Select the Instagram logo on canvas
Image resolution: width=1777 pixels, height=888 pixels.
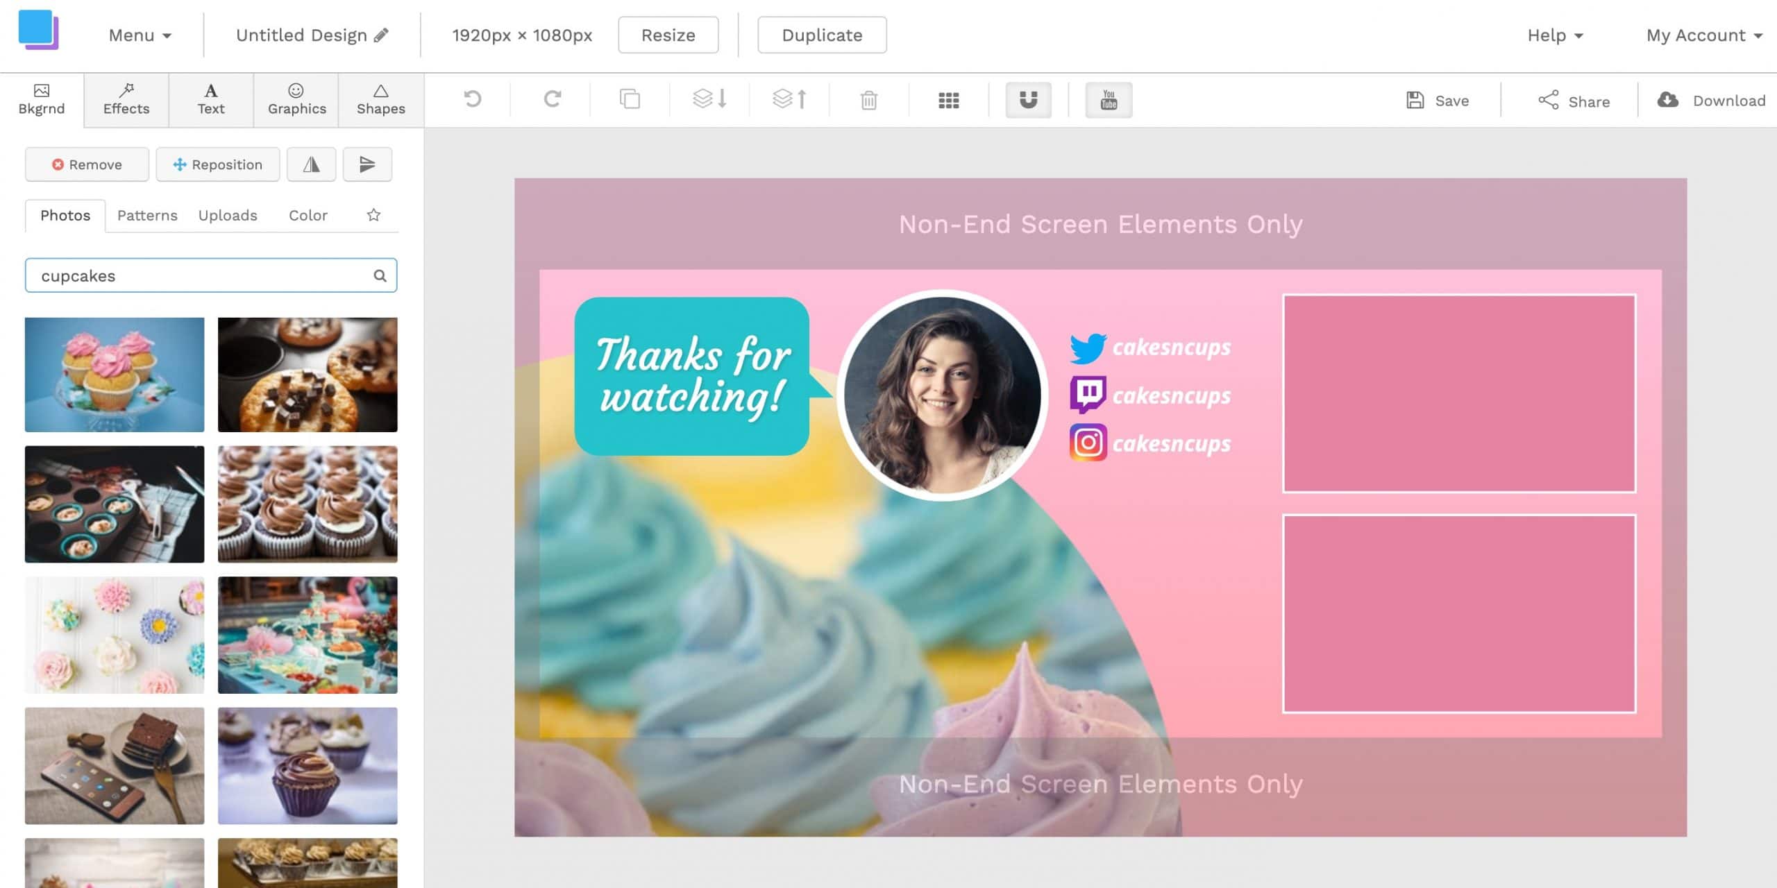[x=1088, y=443]
